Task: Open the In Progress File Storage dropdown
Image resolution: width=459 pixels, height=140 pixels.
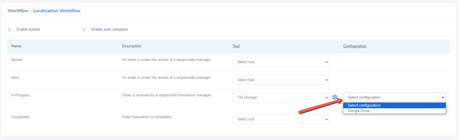Action: [281, 97]
